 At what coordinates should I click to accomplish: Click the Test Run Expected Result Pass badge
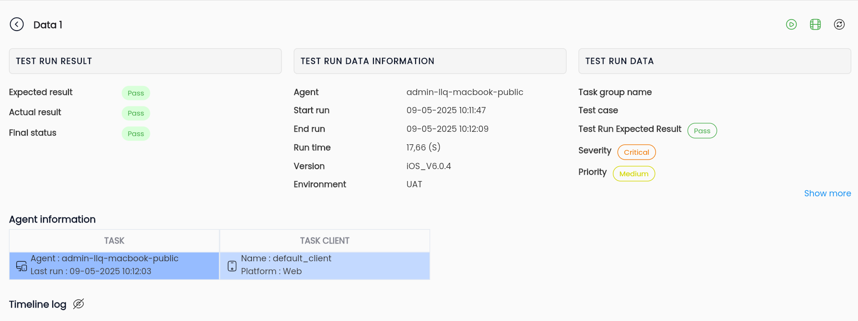coord(702,131)
